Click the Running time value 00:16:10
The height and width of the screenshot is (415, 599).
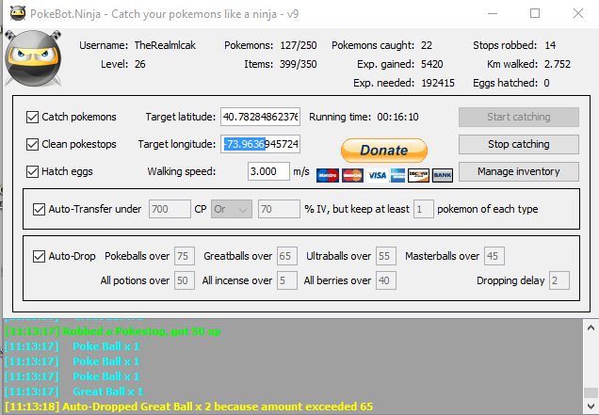coord(397,117)
